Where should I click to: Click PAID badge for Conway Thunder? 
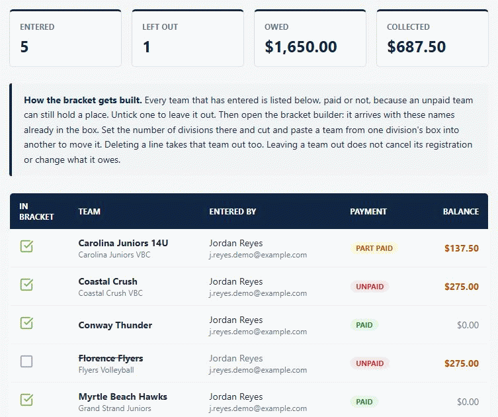point(364,325)
